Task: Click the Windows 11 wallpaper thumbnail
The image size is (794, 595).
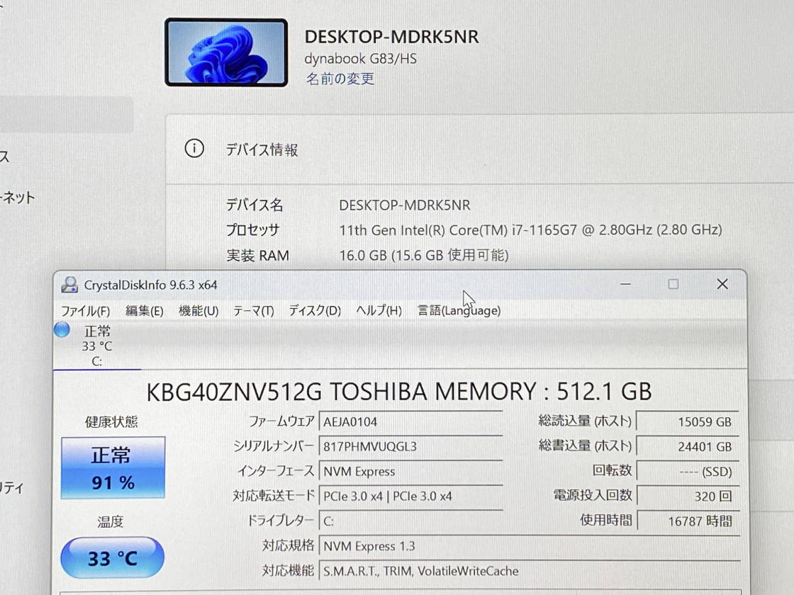Action: pos(226,52)
